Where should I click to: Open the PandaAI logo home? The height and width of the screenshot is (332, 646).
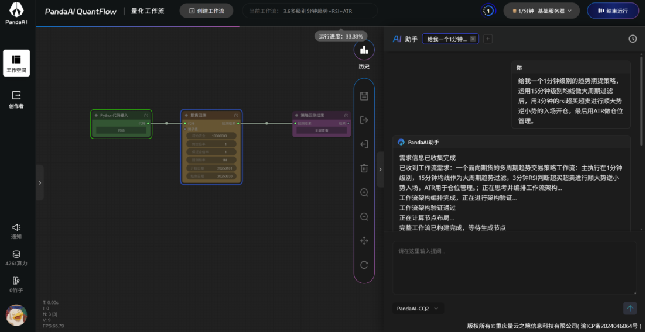tap(16, 13)
